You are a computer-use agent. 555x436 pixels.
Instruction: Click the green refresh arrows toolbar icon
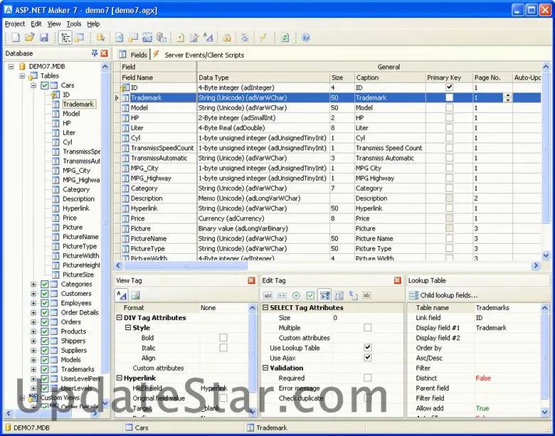pos(285,37)
